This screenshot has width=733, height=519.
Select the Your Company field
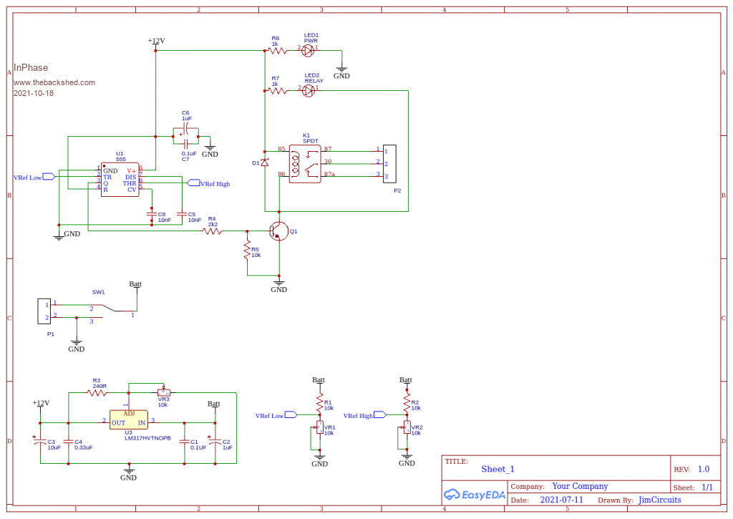[580, 486]
